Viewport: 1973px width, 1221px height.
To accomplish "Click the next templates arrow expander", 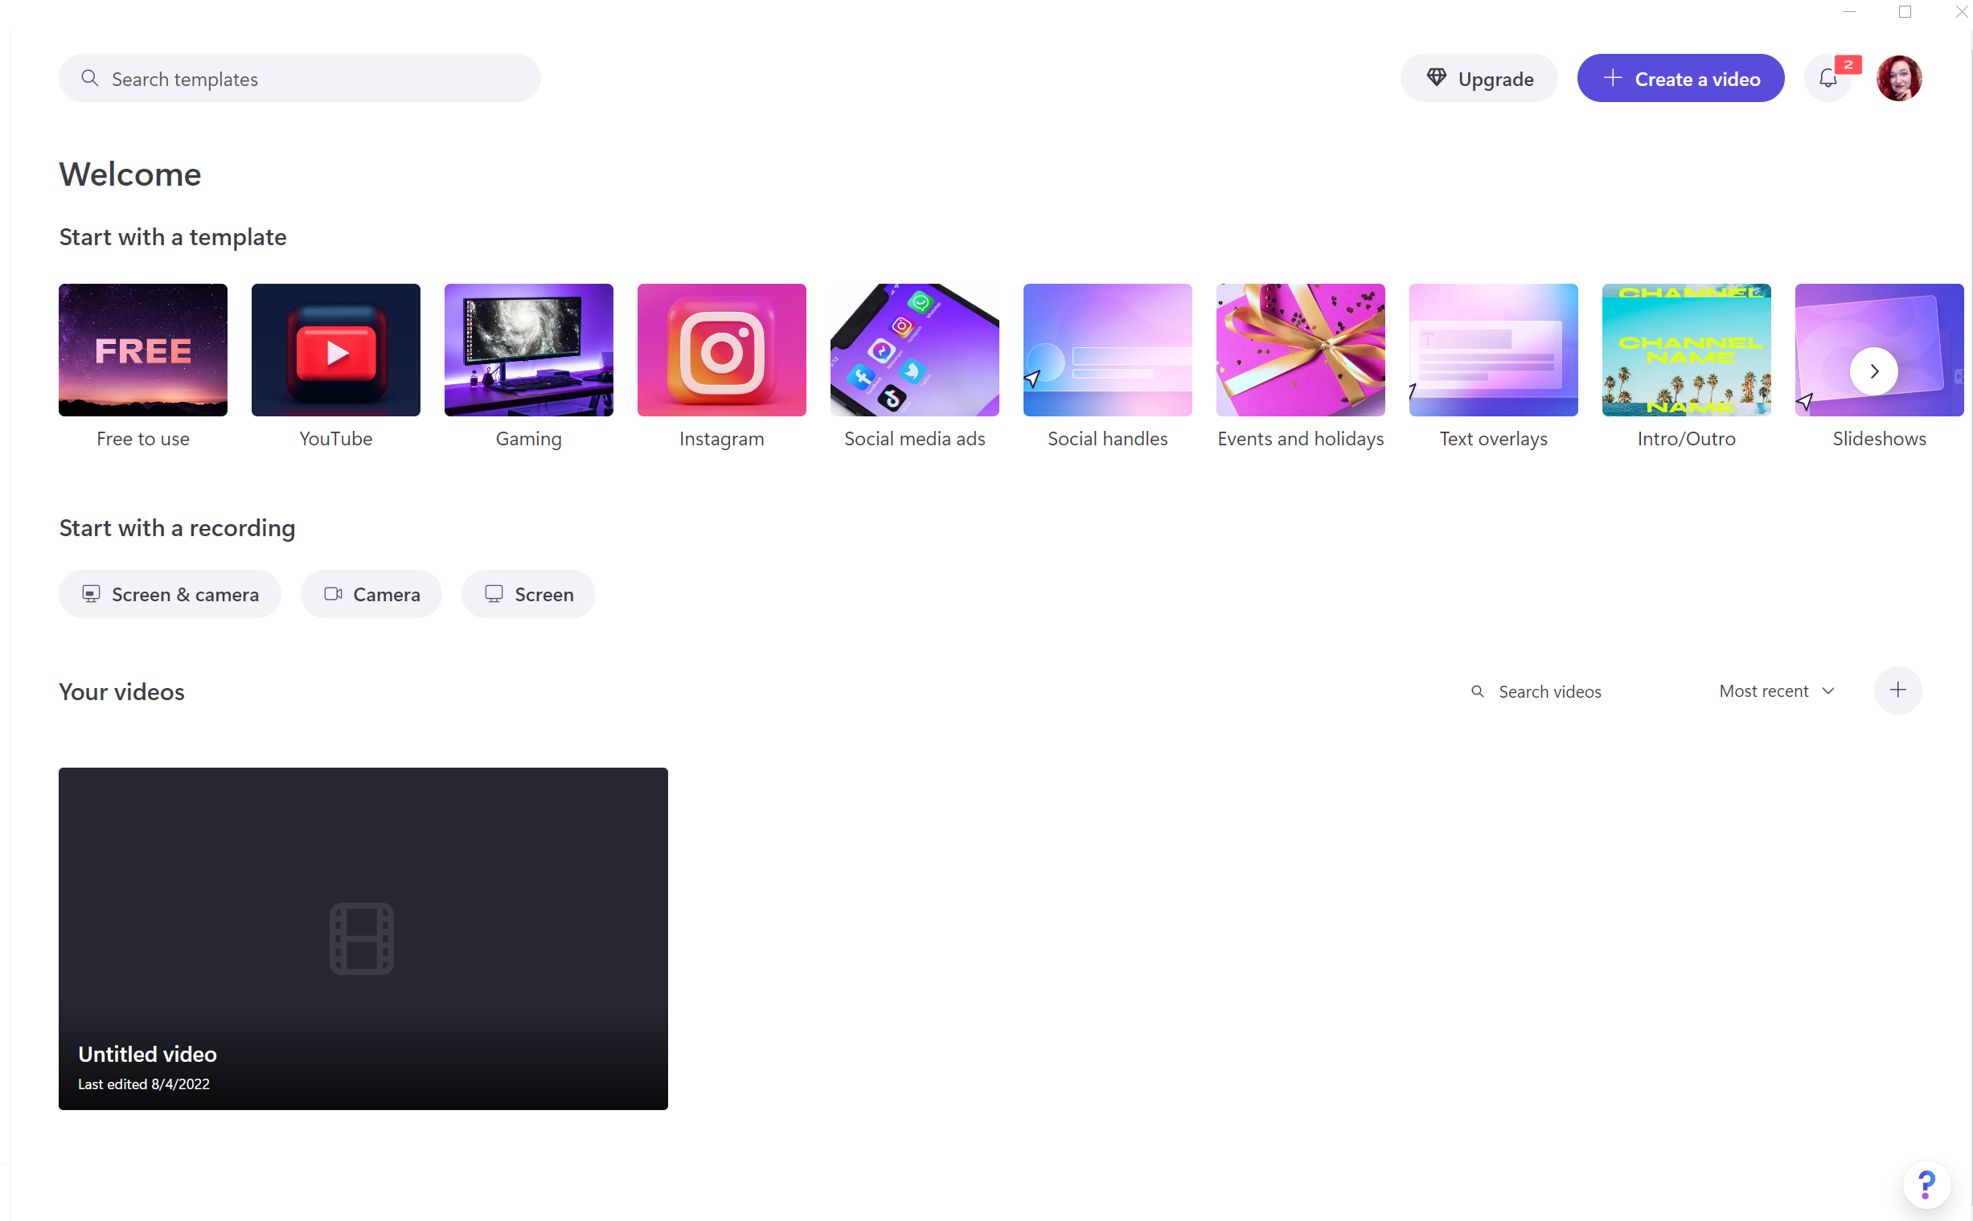I will 1874,371.
